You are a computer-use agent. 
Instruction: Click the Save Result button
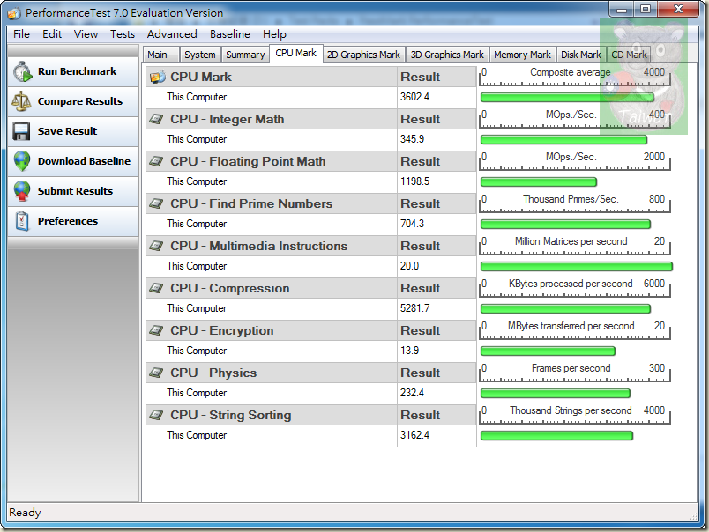[73, 131]
